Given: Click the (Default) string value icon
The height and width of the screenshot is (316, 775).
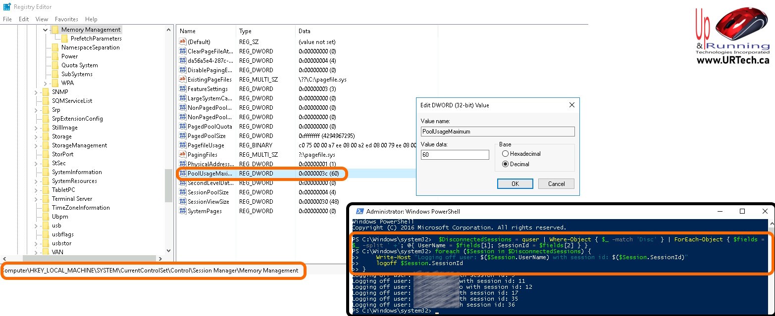Looking at the screenshot, I should [x=183, y=42].
